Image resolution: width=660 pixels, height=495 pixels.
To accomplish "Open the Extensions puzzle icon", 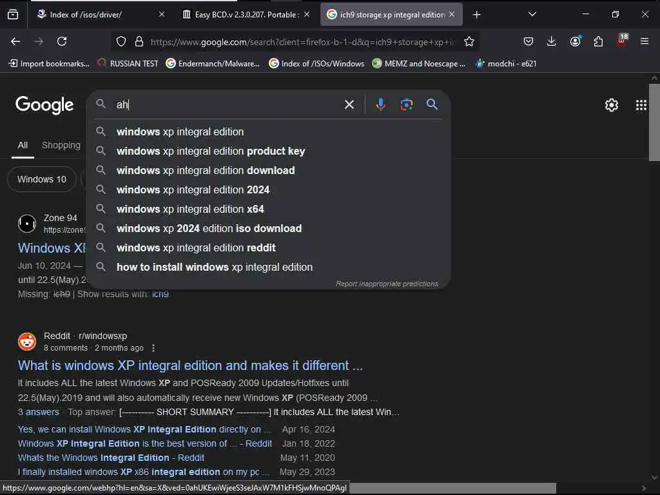I will [598, 41].
